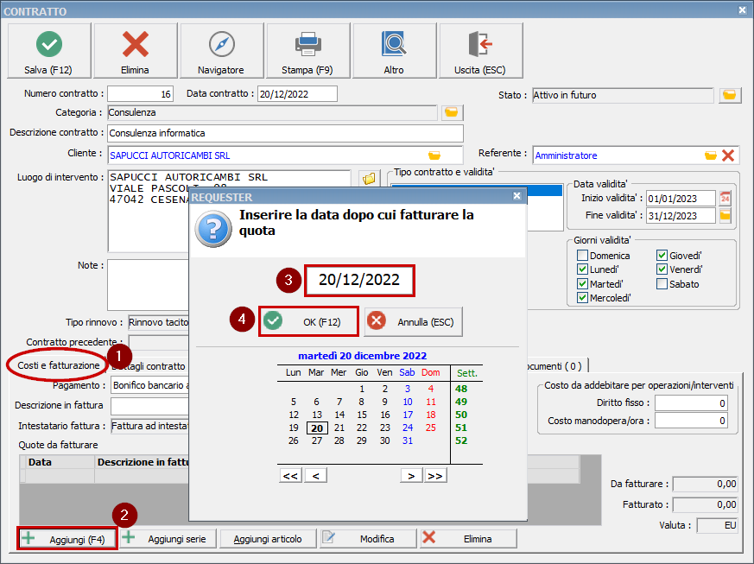Image resolution: width=754 pixels, height=564 pixels.
Task: Open the Stato folder lookup icon
Action: [730, 95]
